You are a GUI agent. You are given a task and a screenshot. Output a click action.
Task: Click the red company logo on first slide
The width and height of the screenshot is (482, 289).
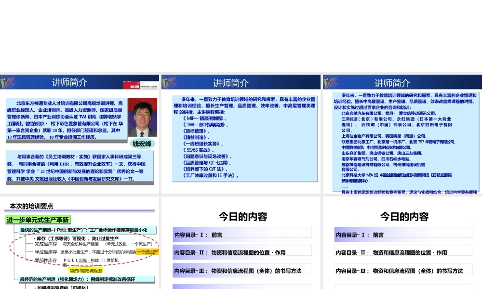point(131,85)
